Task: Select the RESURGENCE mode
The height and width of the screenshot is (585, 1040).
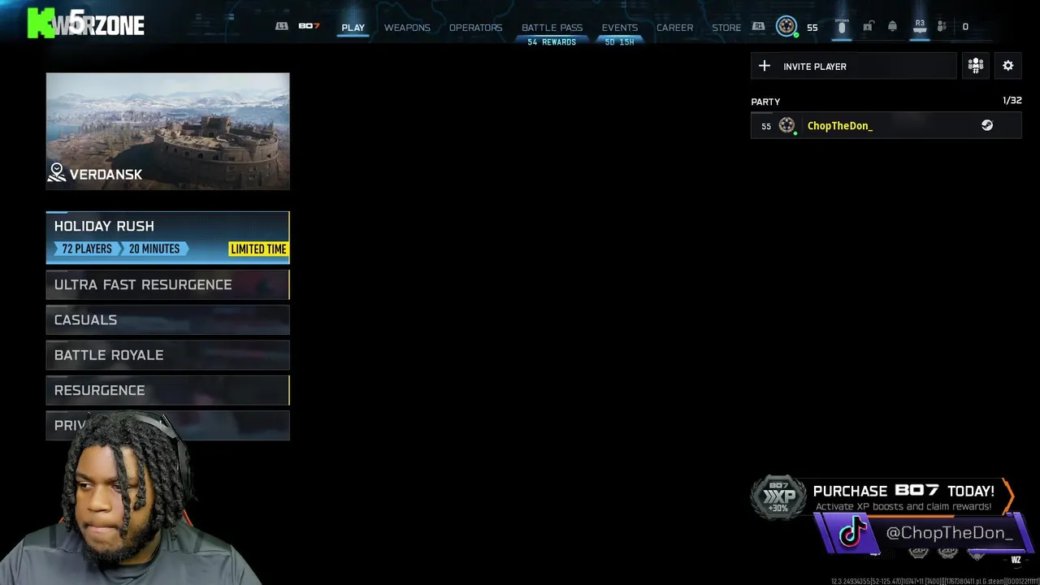Action: tap(167, 390)
